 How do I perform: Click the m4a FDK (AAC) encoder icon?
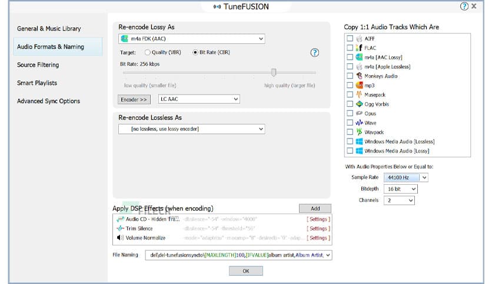[x=125, y=39]
